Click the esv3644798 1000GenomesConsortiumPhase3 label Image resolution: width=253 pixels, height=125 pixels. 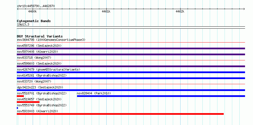pos(51,40)
